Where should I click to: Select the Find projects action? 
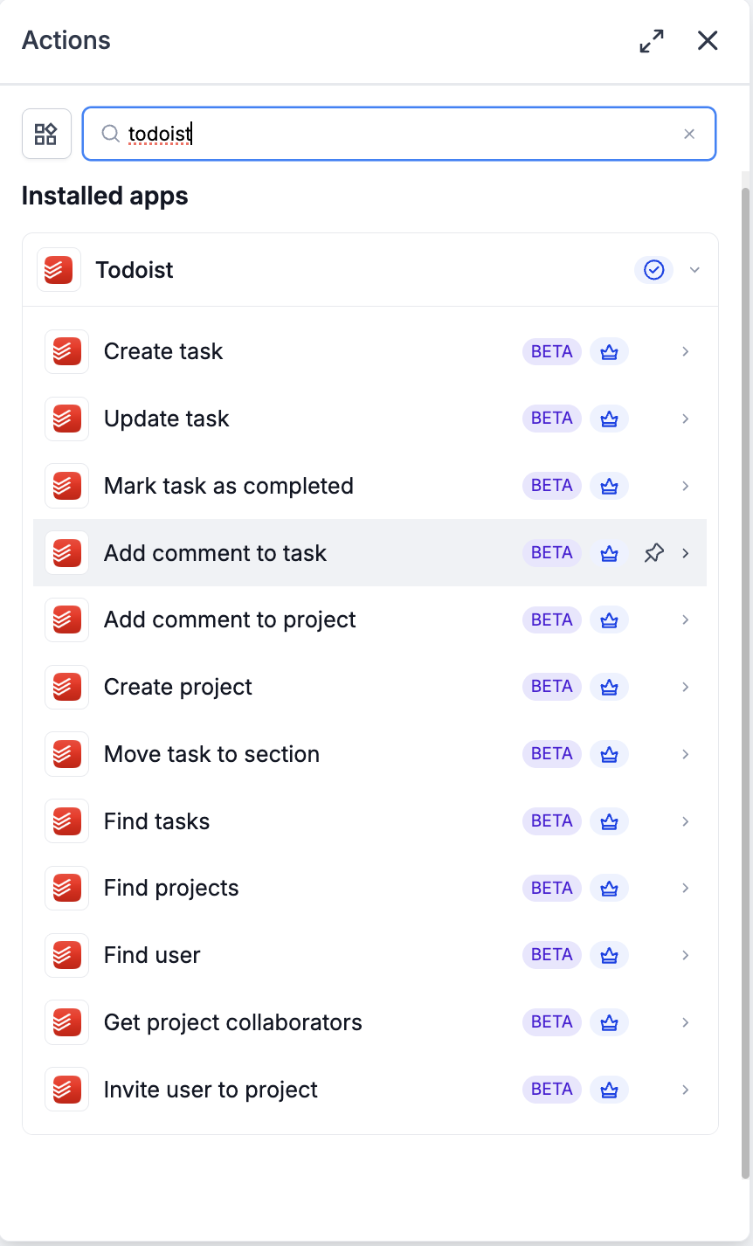(370, 888)
